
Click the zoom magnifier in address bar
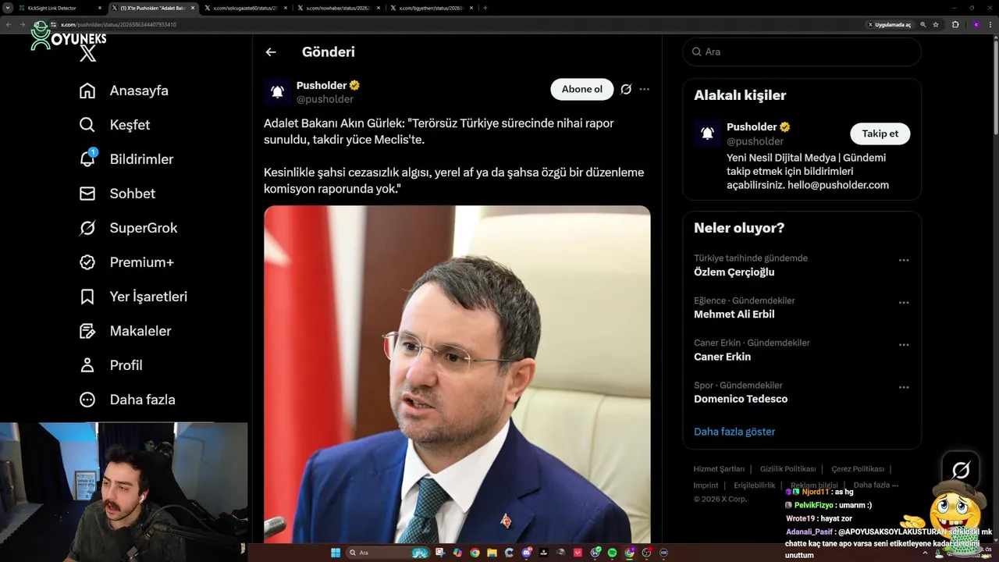pos(923,24)
